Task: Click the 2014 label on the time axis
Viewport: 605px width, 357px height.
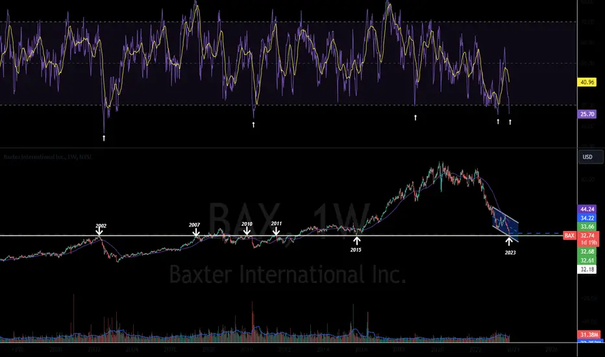Action: point(323,350)
